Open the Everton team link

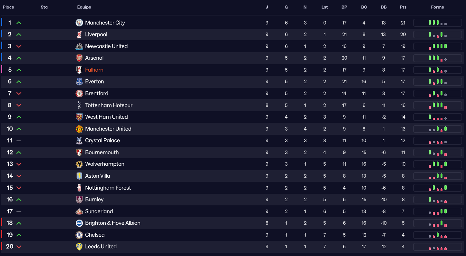[x=94, y=82]
